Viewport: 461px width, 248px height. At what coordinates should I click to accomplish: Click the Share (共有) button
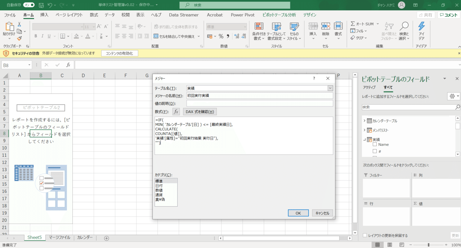click(425, 15)
